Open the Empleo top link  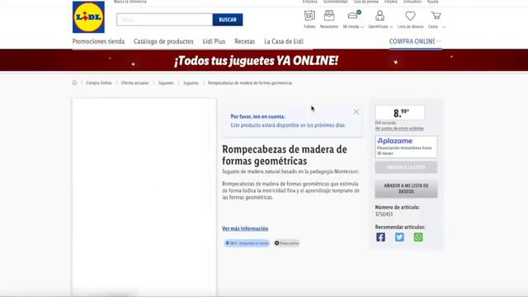391,2
